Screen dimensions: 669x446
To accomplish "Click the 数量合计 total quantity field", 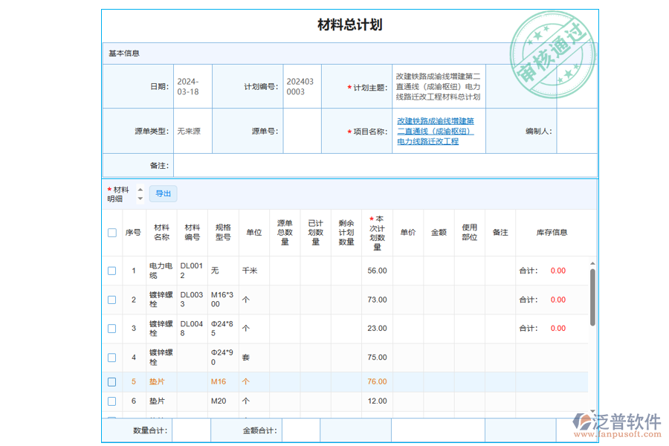I will pyautogui.click(x=191, y=430).
